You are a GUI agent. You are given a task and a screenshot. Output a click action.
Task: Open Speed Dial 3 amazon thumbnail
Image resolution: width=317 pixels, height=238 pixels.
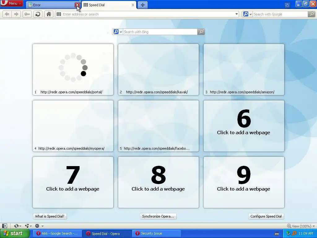tap(244, 69)
